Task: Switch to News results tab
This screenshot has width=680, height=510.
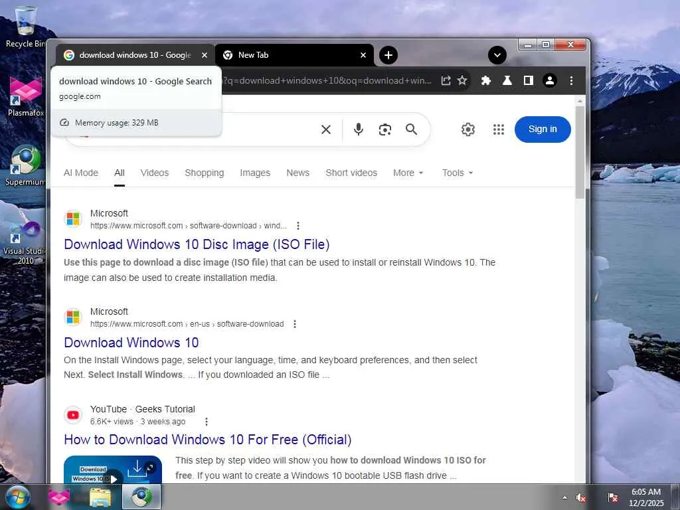Action: click(297, 173)
